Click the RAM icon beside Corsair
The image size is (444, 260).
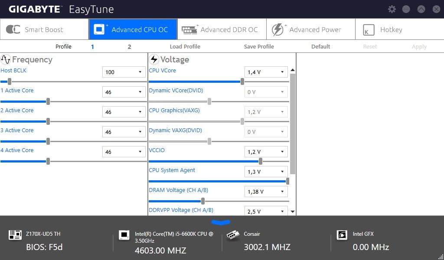(x=233, y=235)
